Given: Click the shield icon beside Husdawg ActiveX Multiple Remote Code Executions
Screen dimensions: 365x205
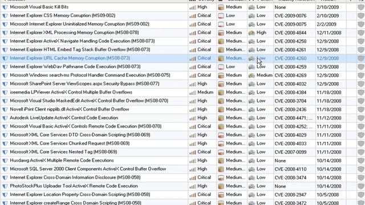Looking at the screenshot, I should (x=5, y=161).
